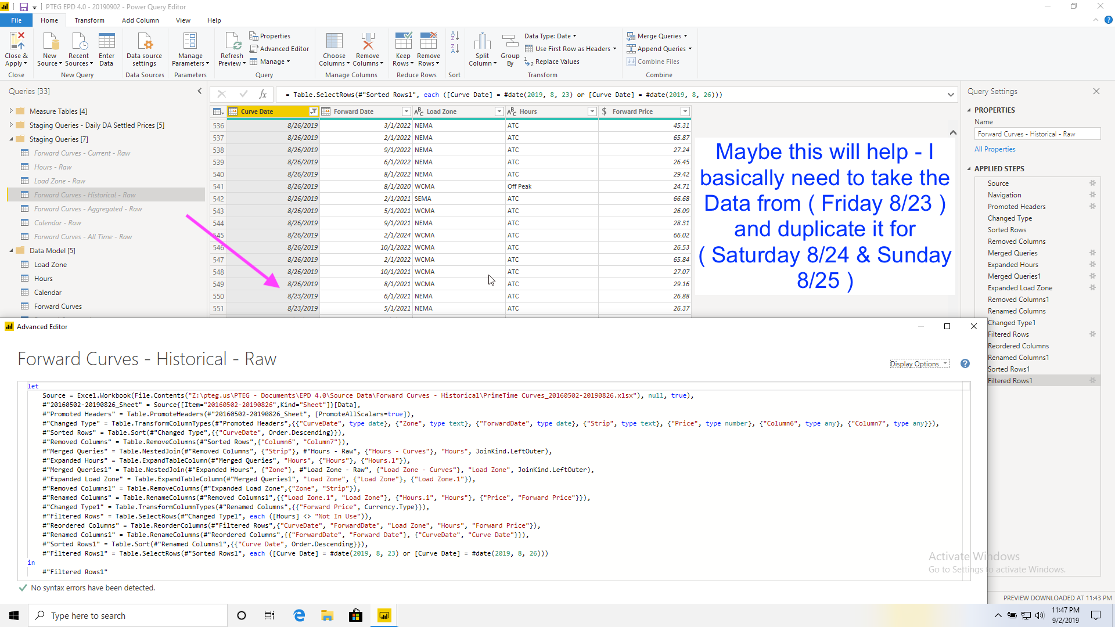1115x627 pixels.
Task: Open the File menu
Action: 16,20
